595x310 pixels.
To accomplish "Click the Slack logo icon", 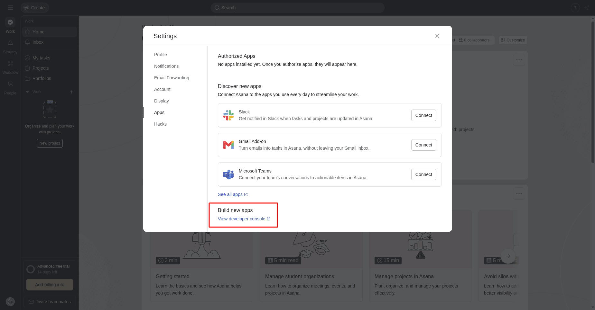I will tap(228, 115).
